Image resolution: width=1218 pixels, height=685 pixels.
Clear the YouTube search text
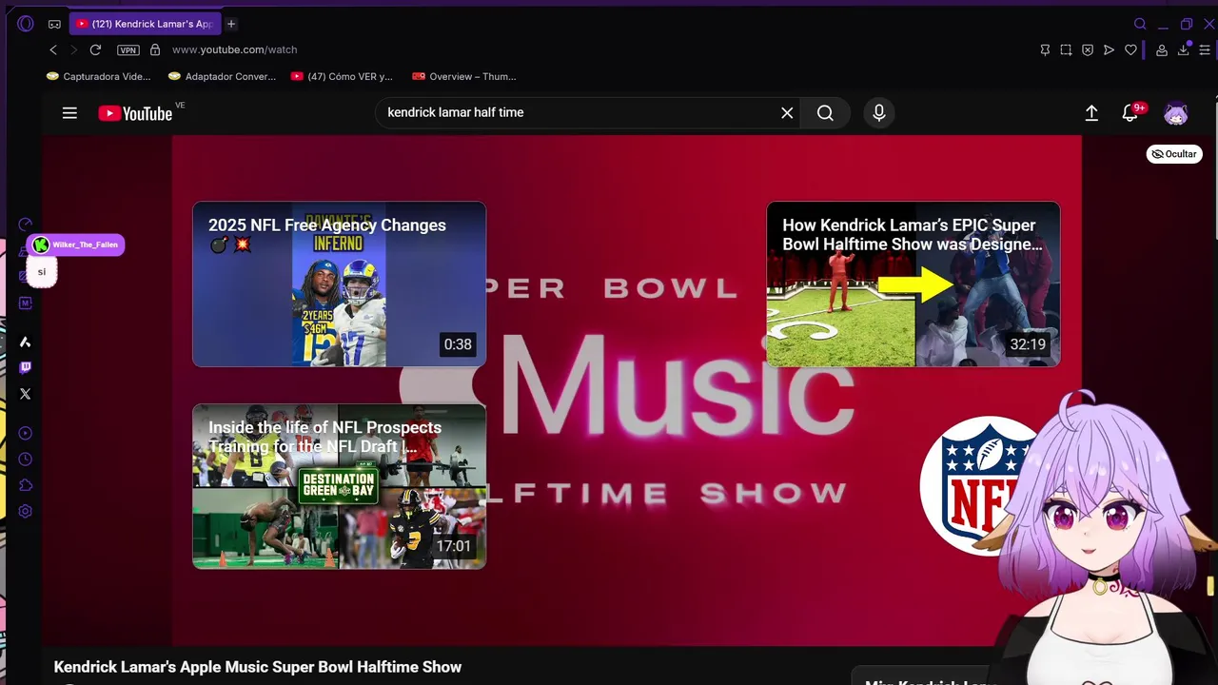pos(787,113)
